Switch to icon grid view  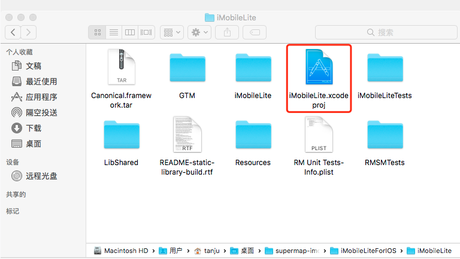pos(98,32)
